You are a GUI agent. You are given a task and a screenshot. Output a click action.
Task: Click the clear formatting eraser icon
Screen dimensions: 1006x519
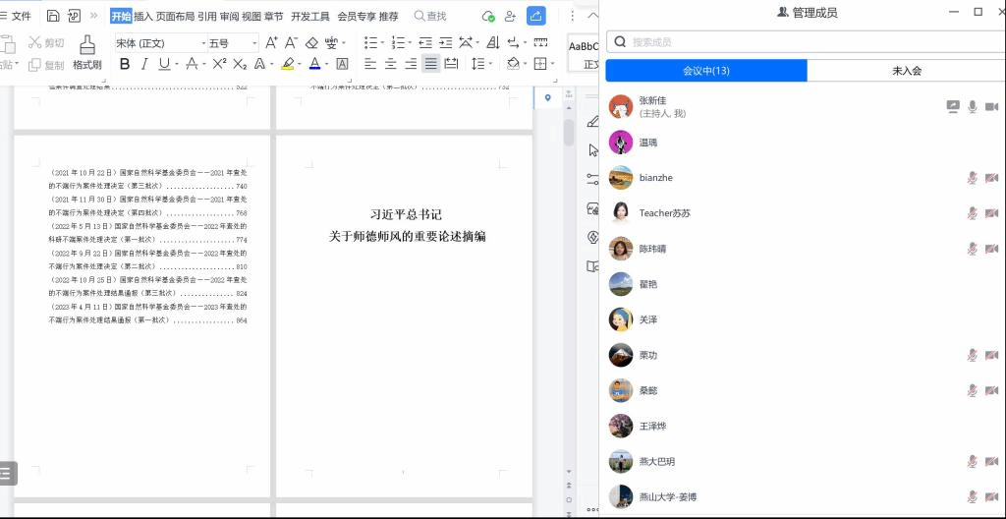click(x=312, y=43)
